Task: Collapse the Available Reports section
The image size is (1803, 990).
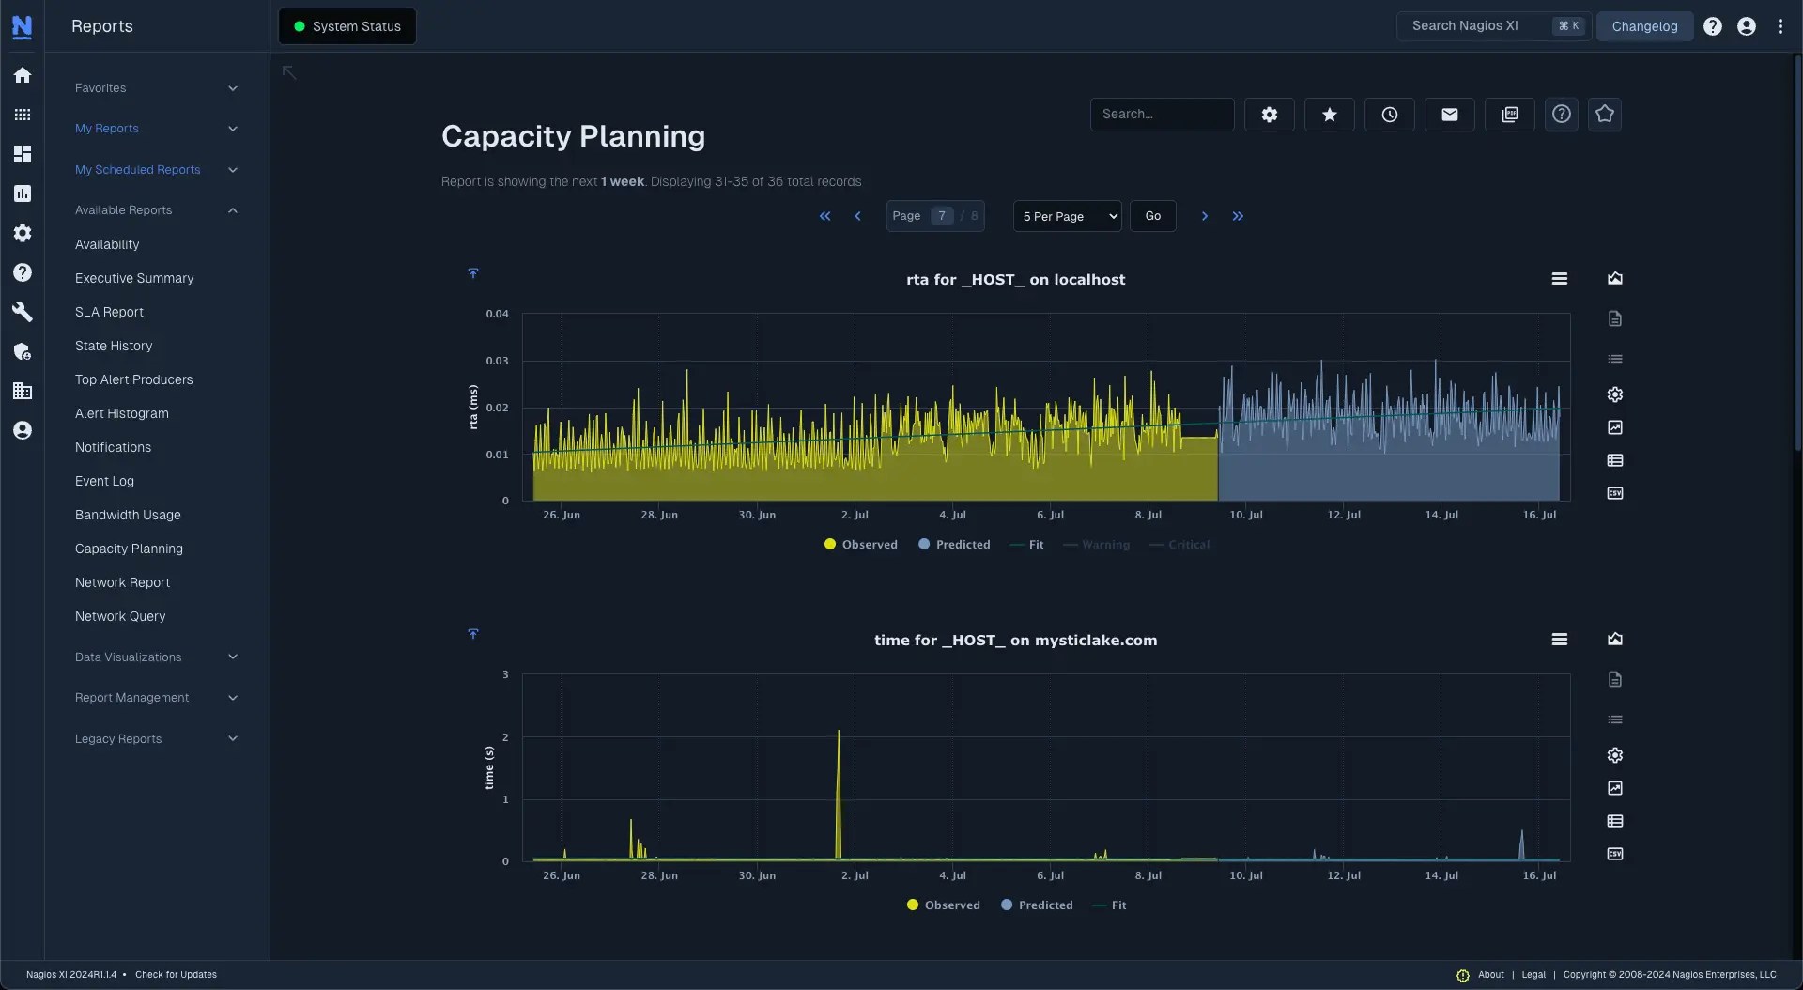Action: coord(156,210)
